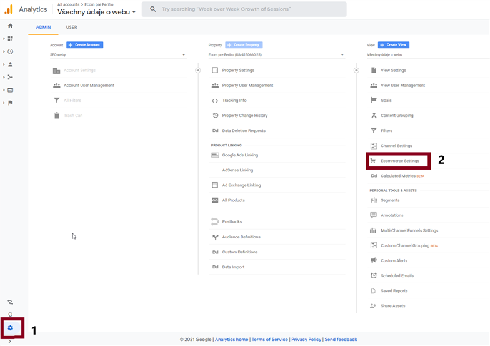Click the Google Analytics logo
This screenshot has height=346, width=490.
point(9,9)
